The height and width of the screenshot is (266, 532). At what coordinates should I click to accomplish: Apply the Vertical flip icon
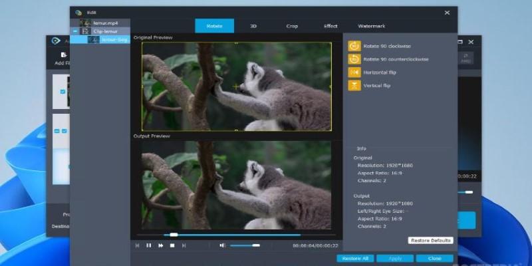tap(354, 86)
